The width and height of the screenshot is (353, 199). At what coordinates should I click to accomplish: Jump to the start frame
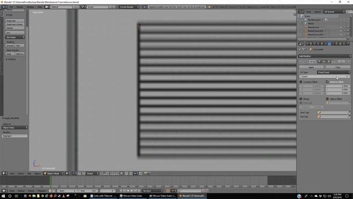[x=121, y=191]
